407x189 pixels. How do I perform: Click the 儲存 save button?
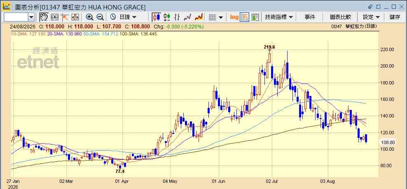pos(395,17)
